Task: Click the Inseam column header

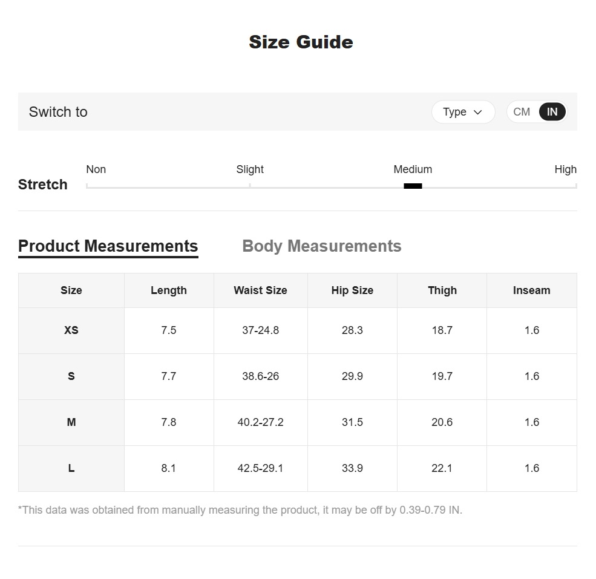Action: pyautogui.click(x=531, y=290)
